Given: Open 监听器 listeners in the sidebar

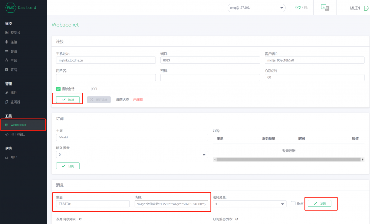Looking at the screenshot, I should click(x=15, y=102).
